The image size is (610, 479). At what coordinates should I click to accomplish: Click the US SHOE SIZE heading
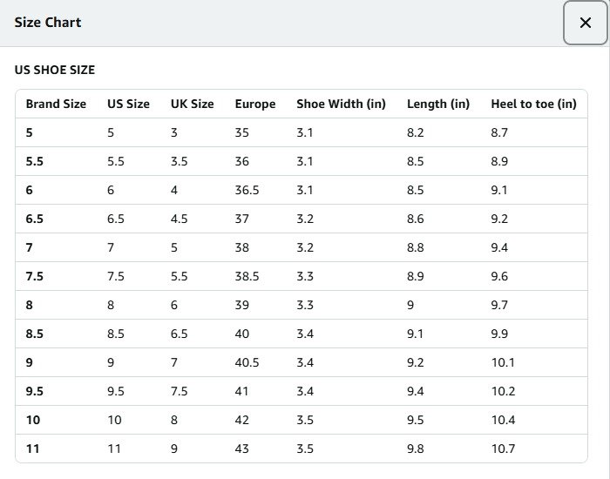[x=55, y=70]
